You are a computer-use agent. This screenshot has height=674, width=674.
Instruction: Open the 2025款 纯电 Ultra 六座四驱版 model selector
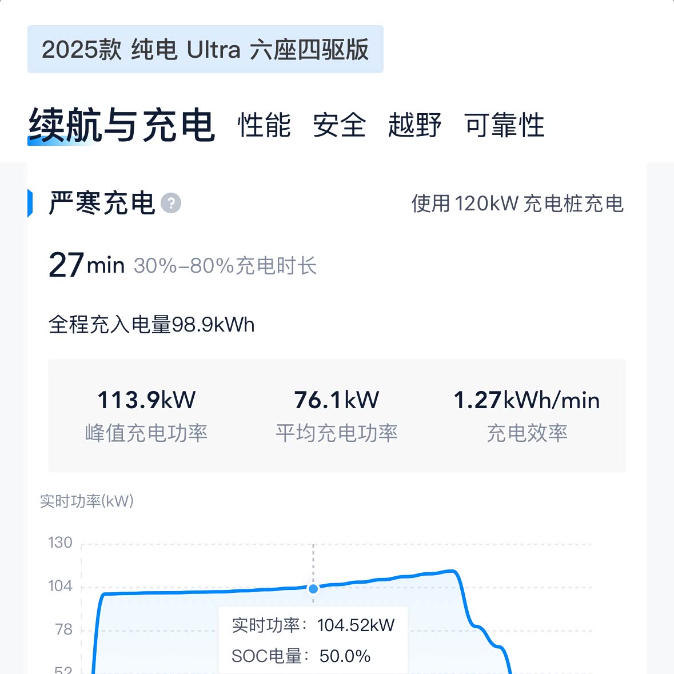(205, 50)
